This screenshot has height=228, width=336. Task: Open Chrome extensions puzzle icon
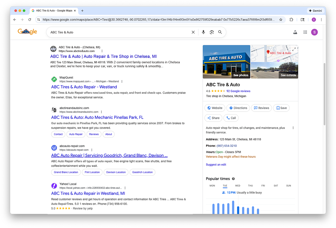point(291,20)
